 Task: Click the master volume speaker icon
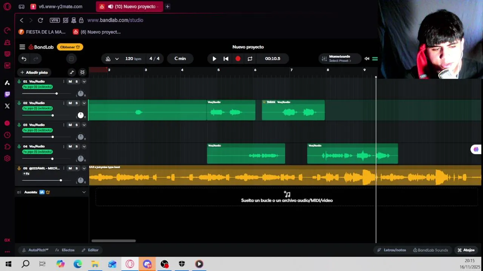pyautogui.click(x=367, y=59)
